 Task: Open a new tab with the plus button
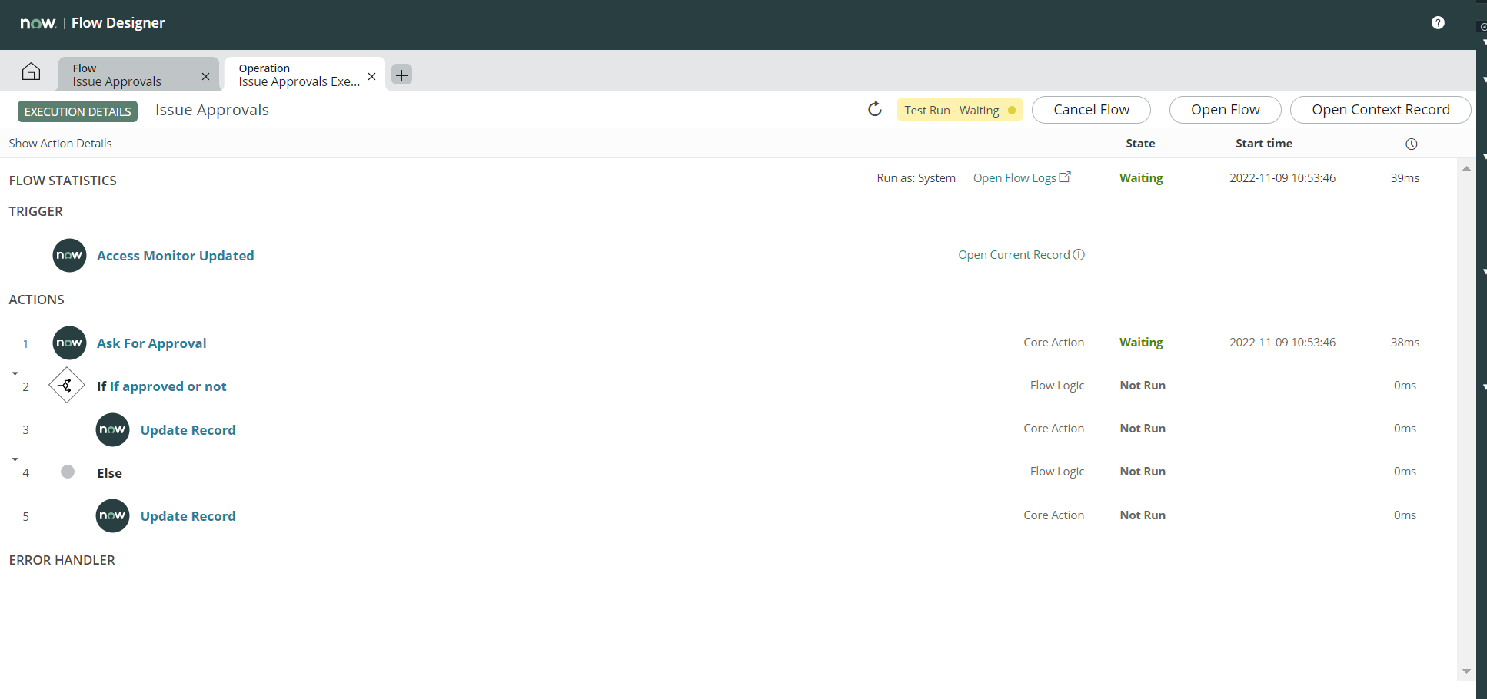click(401, 75)
